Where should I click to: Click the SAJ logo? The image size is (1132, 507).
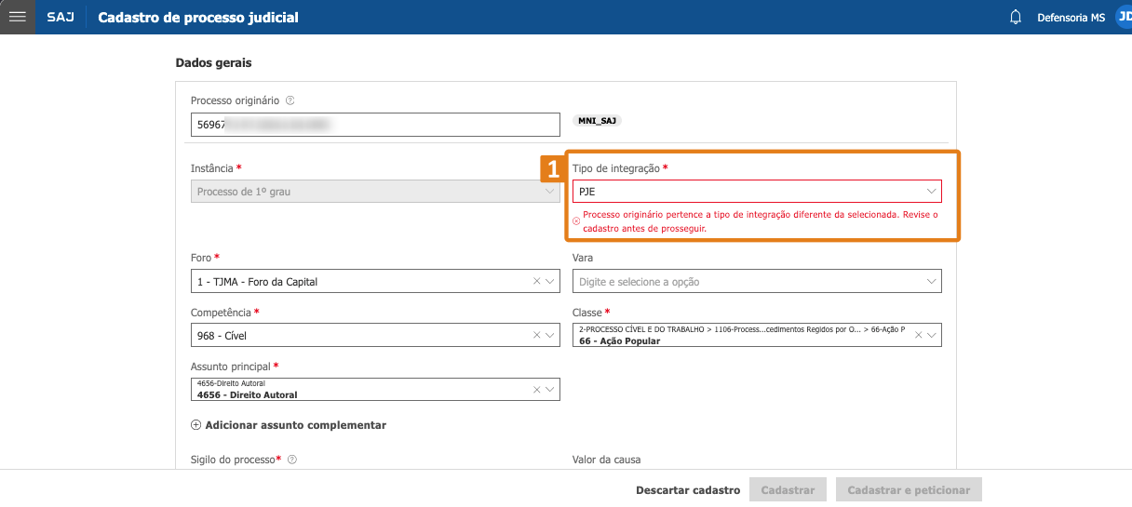61,18
